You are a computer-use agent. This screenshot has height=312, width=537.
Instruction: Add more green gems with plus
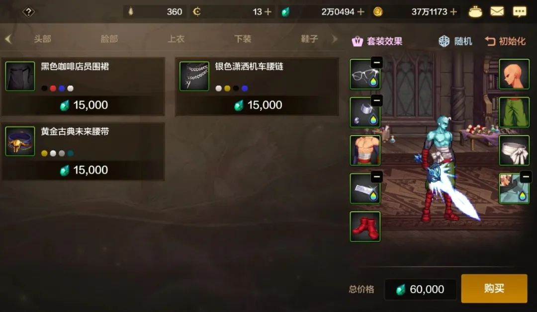pos(360,12)
